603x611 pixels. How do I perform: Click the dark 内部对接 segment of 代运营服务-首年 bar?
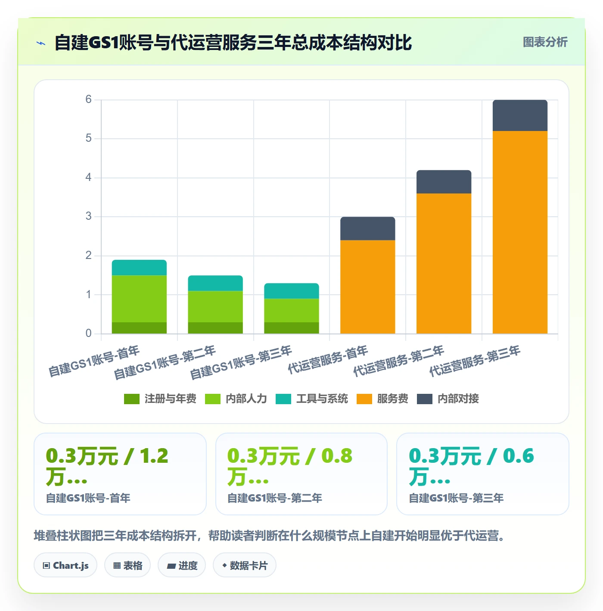click(x=368, y=228)
